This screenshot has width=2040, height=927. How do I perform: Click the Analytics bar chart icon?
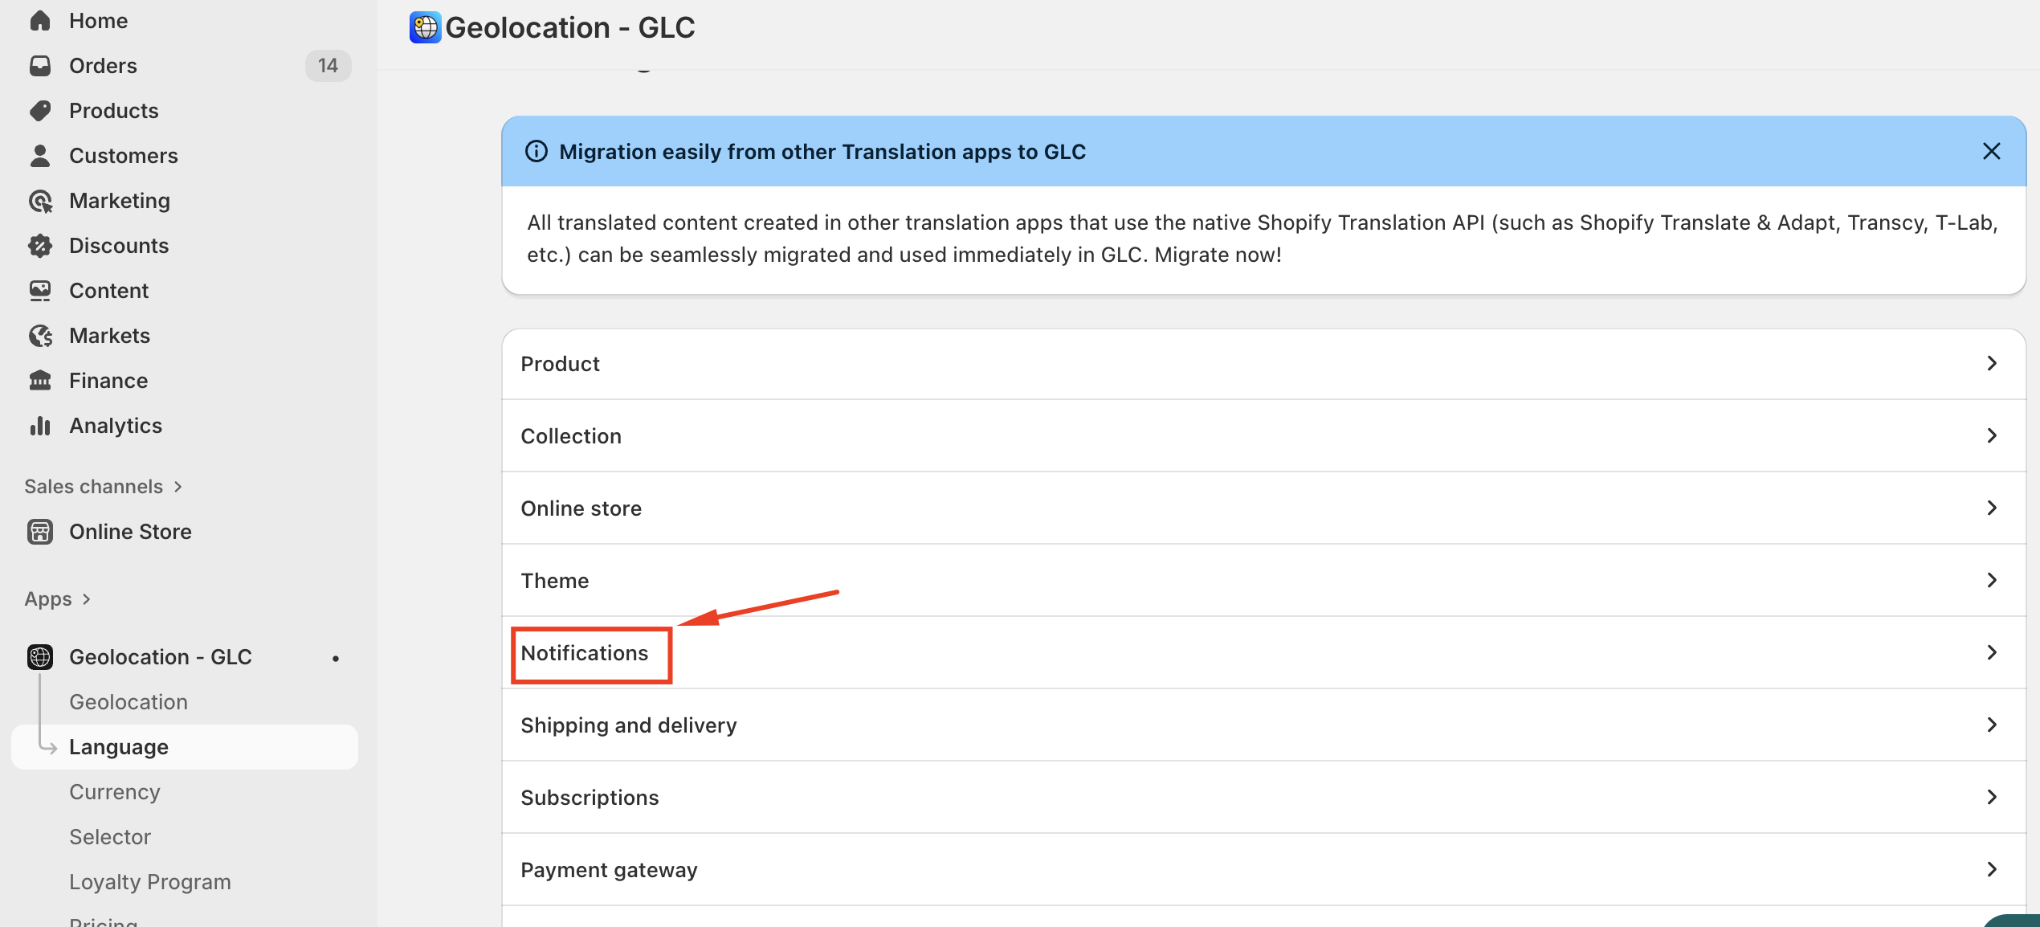40,426
